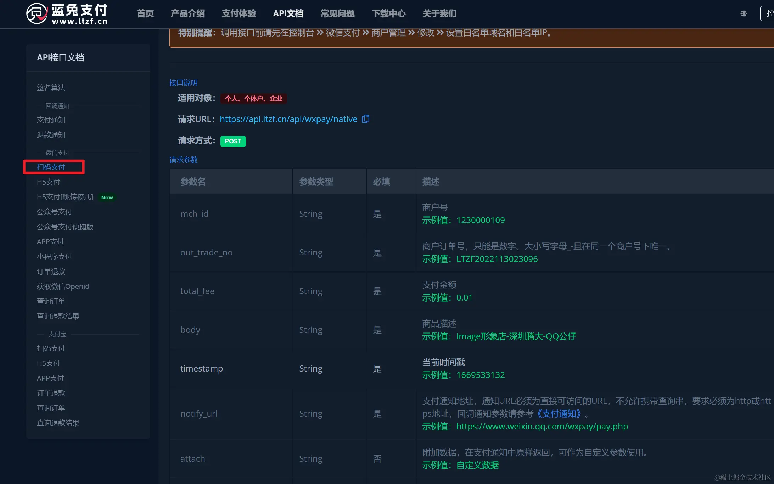Open the 产品介绍 page
The image size is (774, 484).
coord(188,13)
